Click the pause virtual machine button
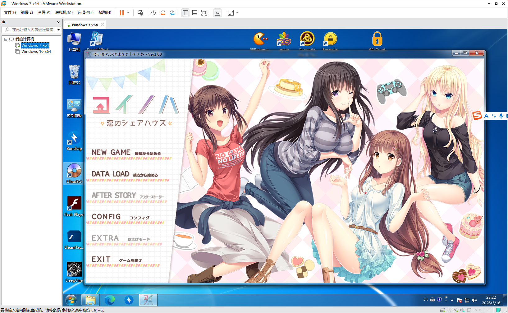This screenshot has height=313, width=508. 121,13
